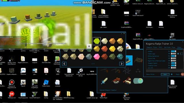Go to previous page of cube materials
Image resolution: width=184 pixels, height=103 pixels.
coord(64,64)
